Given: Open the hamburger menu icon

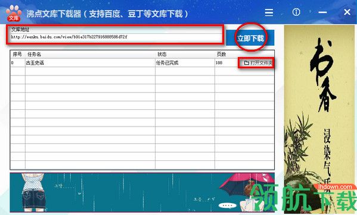Looking at the screenshot, I should point(269,12).
